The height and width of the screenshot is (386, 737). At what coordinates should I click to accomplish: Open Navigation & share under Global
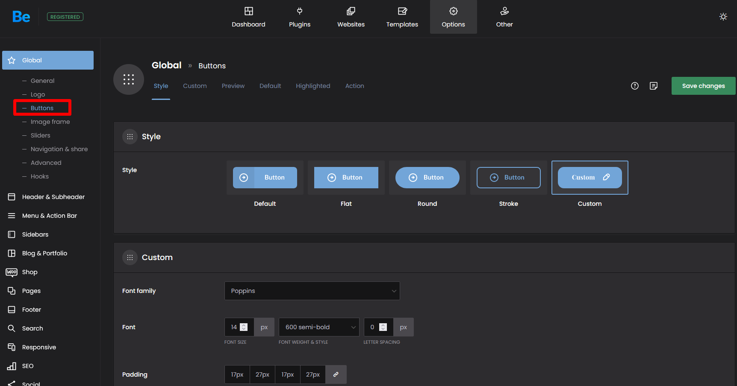(x=59, y=149)
